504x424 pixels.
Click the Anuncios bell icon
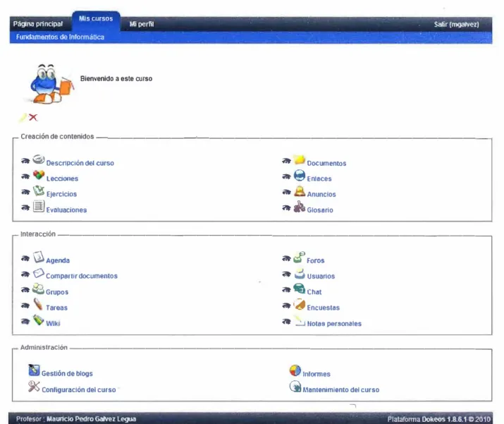point(300,191)
